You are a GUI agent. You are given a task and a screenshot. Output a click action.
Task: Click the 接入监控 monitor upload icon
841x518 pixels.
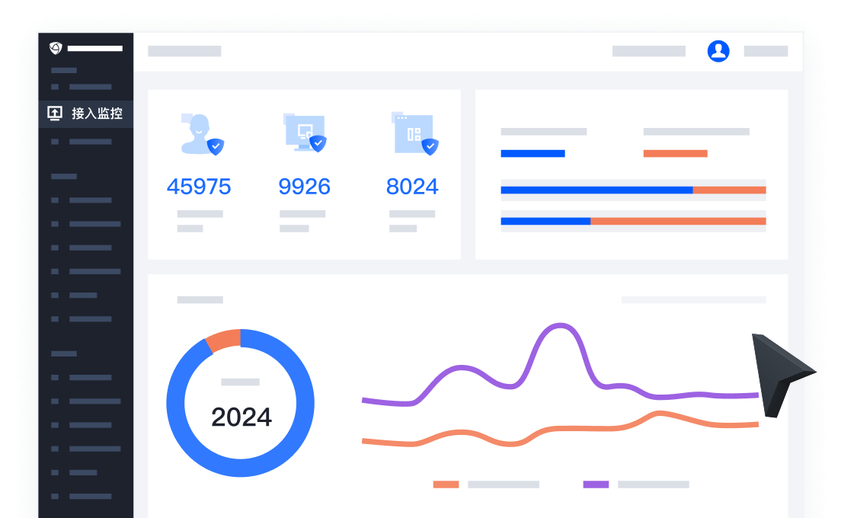(x=55, y=114)
